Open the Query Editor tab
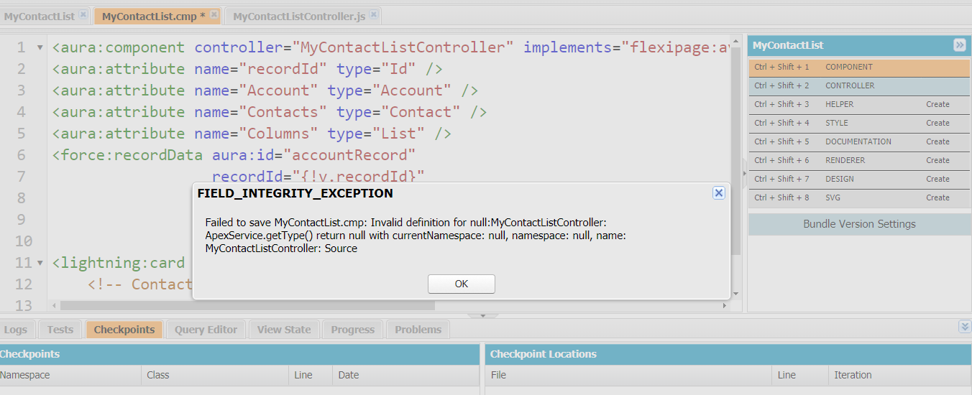The height and width of the screenshot is (395, 972). tap(206, 330)
